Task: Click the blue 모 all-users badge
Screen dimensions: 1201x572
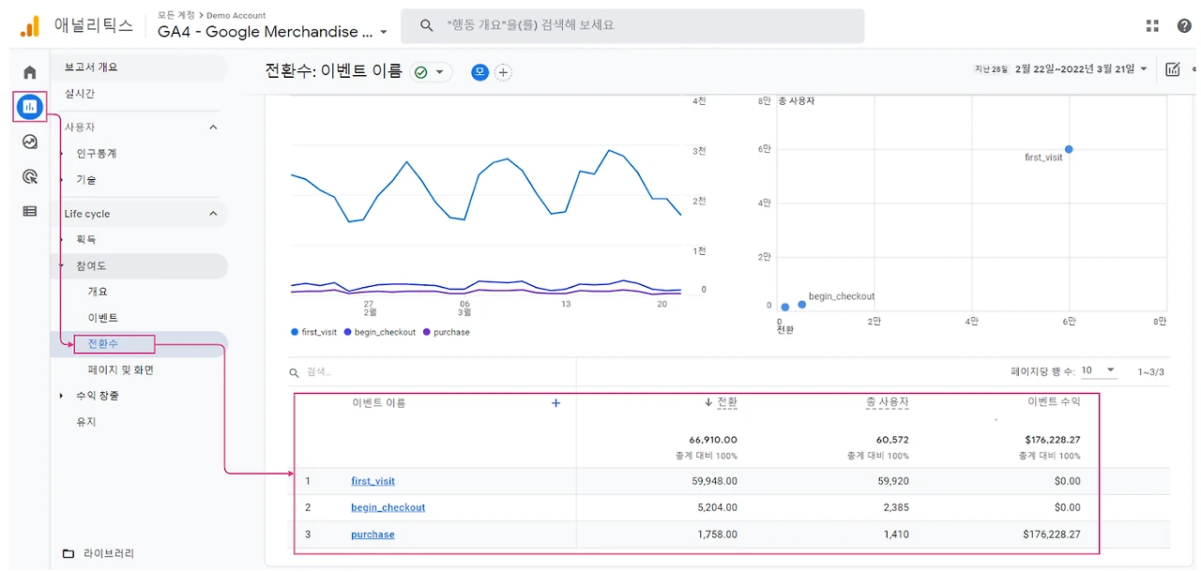Action: (x=479, y=72)
